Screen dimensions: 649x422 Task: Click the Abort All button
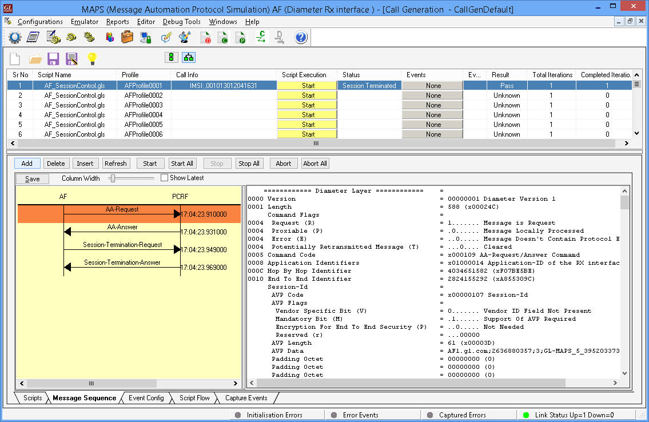pos(315,164)
